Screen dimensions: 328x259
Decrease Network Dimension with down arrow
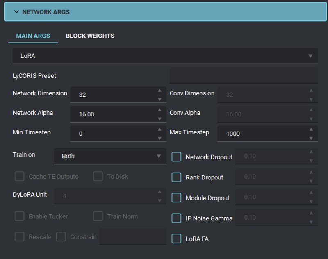coord(159,100)
